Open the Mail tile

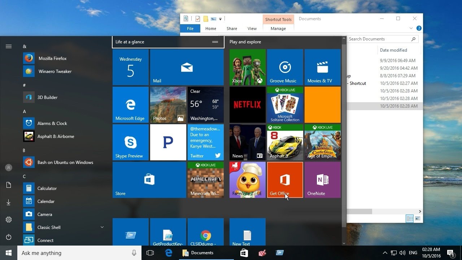click(x=187, y=67)
